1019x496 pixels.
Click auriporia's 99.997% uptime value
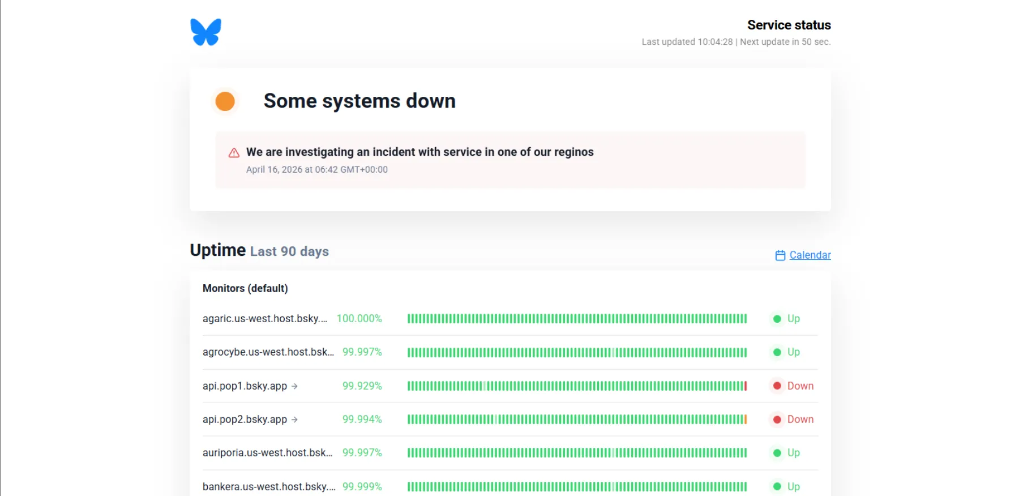pos(362,453)
